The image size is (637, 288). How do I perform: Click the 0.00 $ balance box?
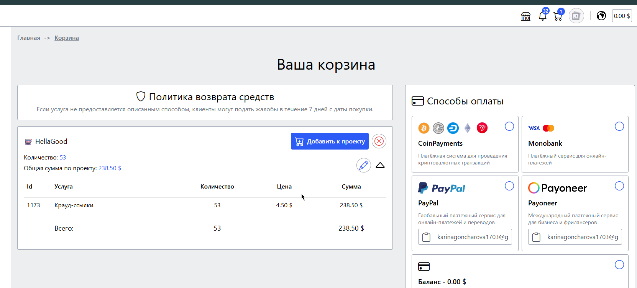point(622,16)
